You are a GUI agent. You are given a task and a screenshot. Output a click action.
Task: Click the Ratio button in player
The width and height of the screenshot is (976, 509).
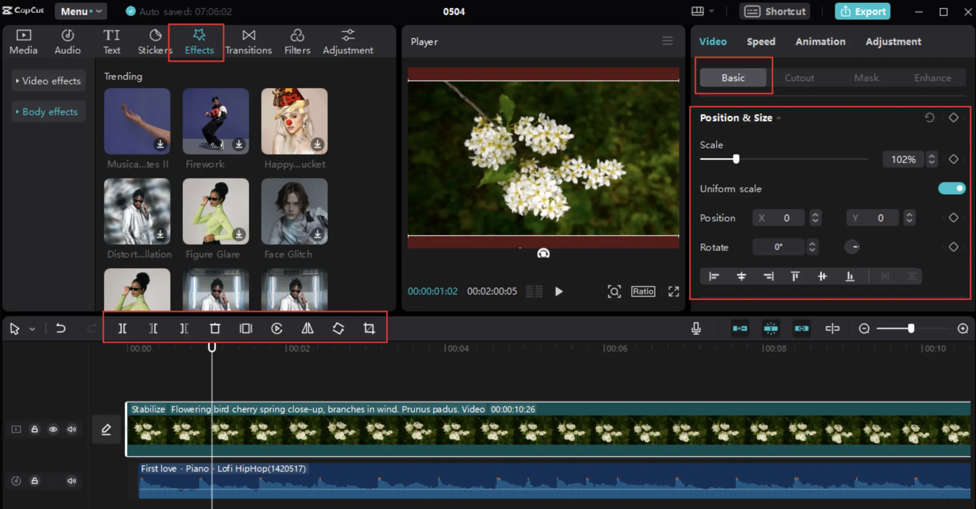point(643,291)
